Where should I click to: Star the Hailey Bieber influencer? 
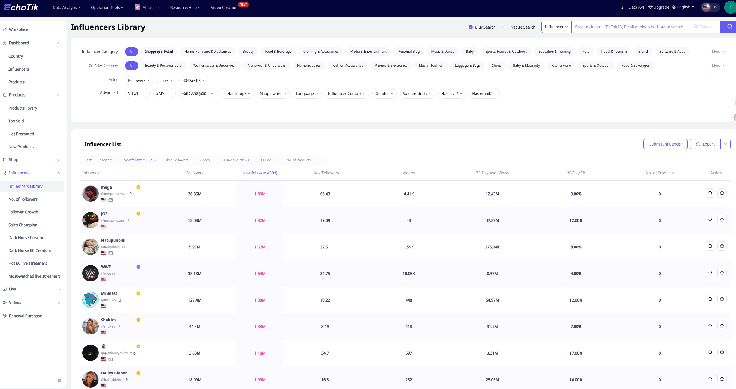coord(722,379)
